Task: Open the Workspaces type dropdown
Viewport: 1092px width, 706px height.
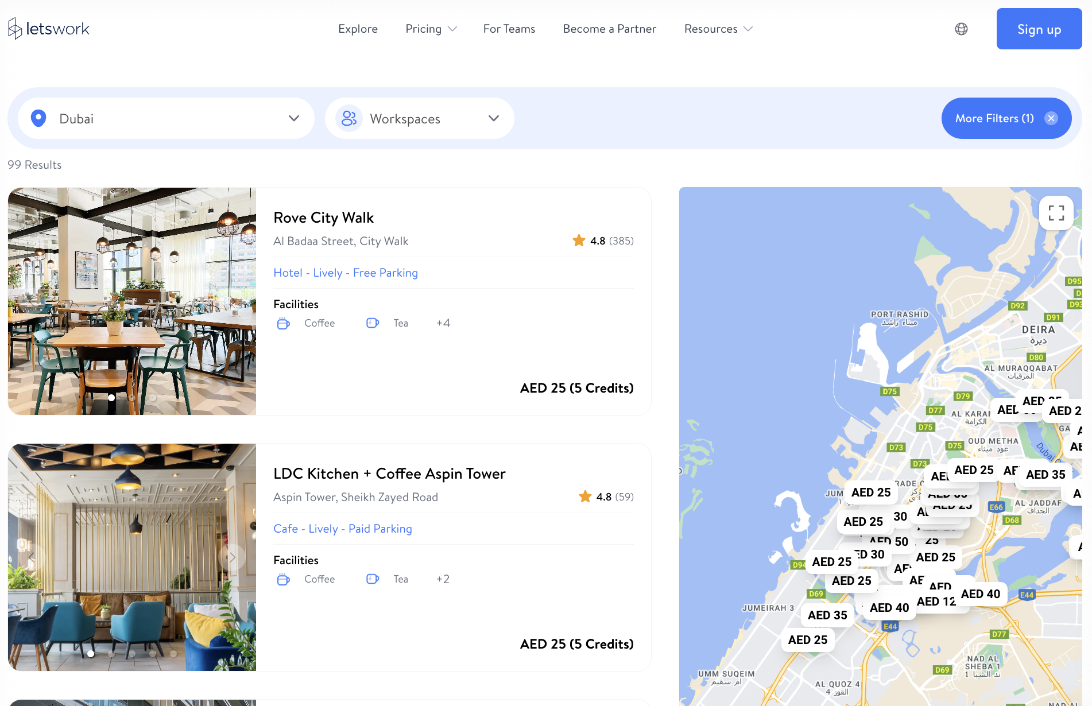Action: tap(420, 118)
